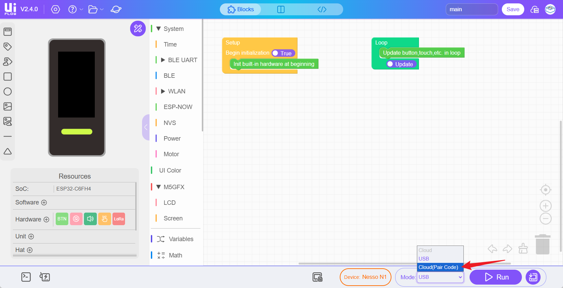Viewport: 563px width, 288px height.
Task: Select Cloud(Pair Code) mode option
Action: [x=438, y=267]
